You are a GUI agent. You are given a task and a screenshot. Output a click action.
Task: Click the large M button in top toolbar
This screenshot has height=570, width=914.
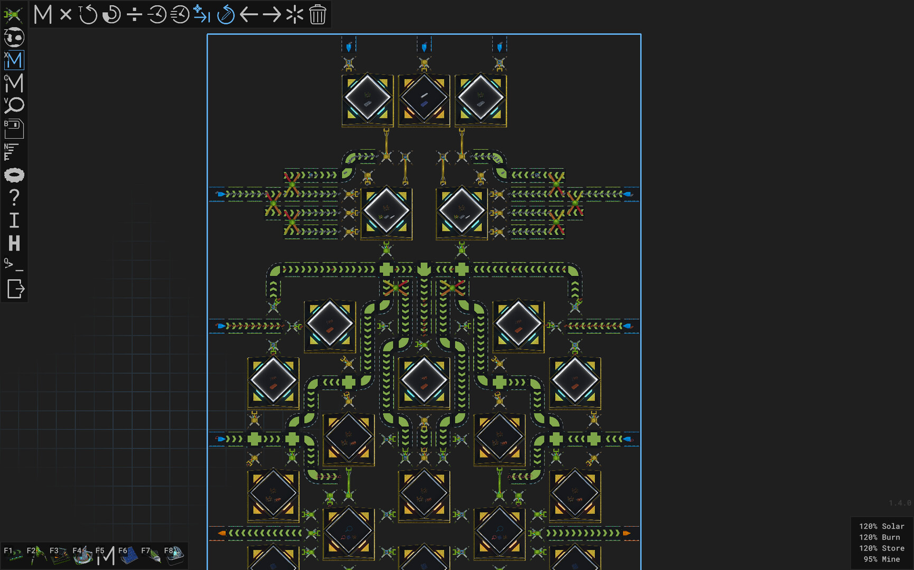(43, 15)
